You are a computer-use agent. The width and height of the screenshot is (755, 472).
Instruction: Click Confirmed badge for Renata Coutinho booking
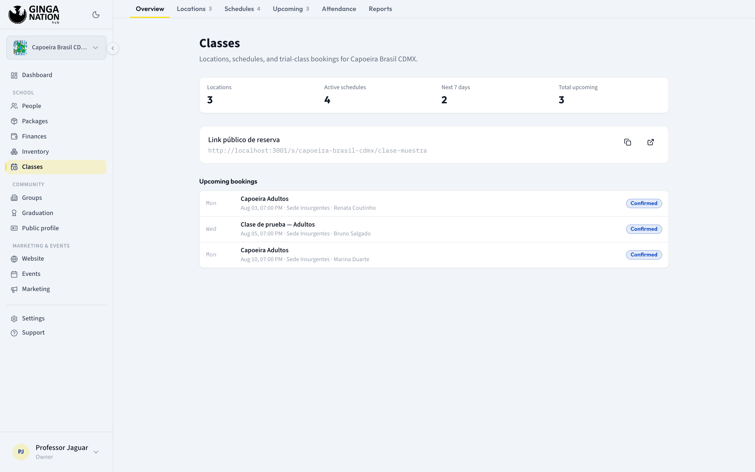click(644, 203)
